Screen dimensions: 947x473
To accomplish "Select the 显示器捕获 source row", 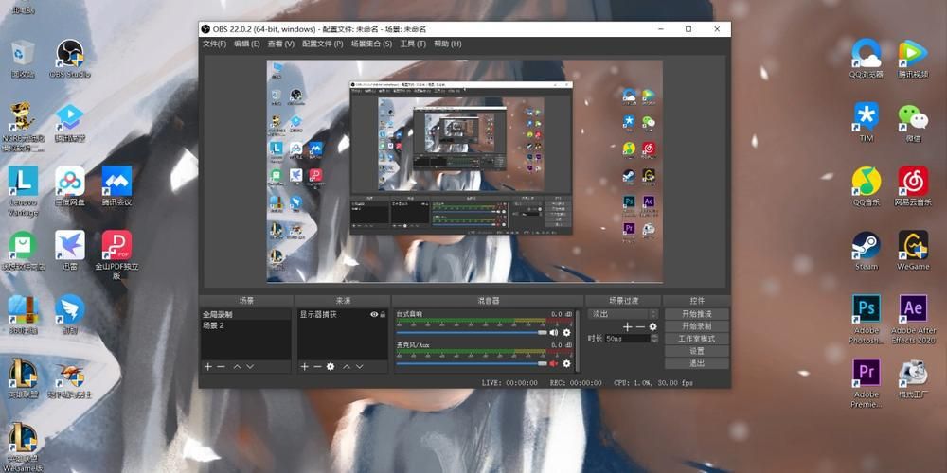I will pos(342,314).
